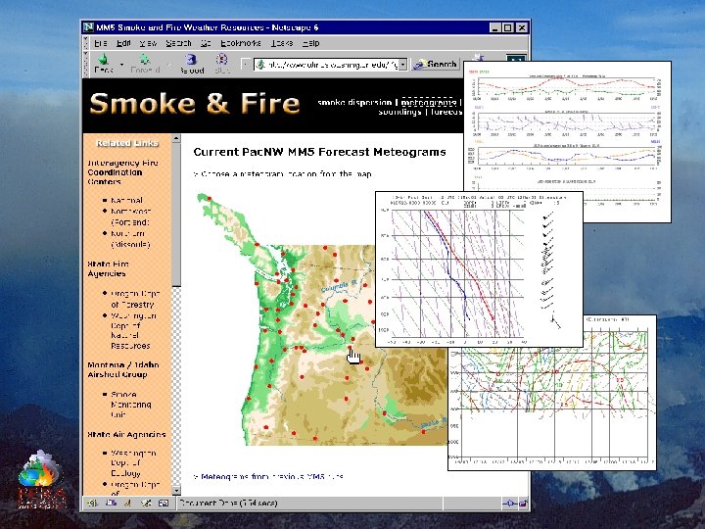Click the Current PacNW MM5 Forecast Meteograms heading
The height and width of the screenshot is (529, 705).
[319, 152]
